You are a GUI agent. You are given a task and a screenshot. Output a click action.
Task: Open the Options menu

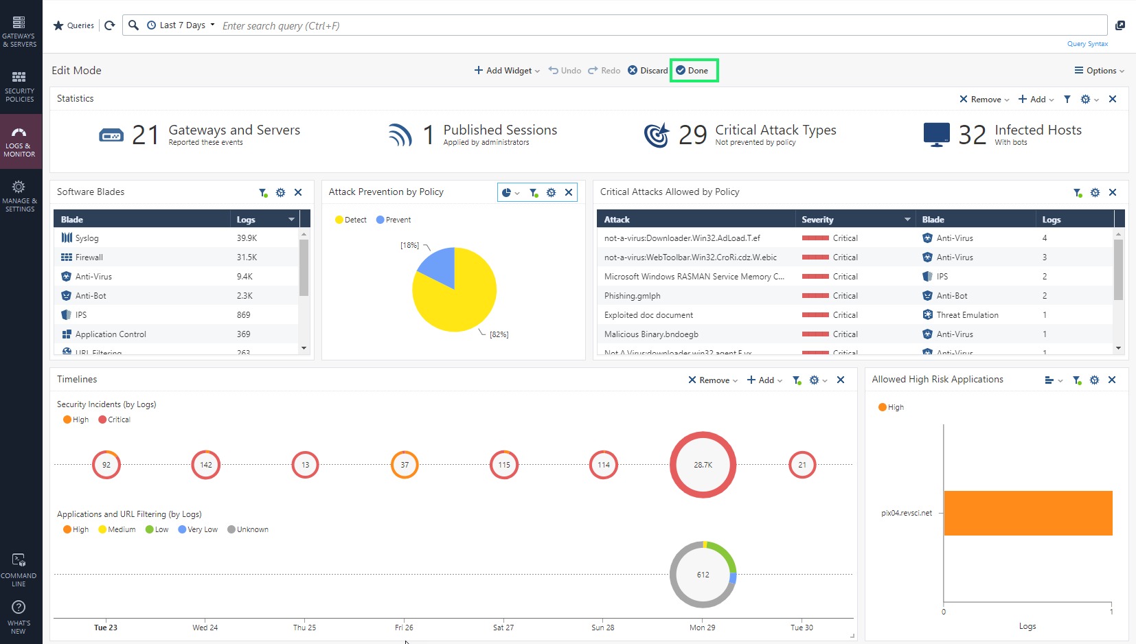coord(1100,71)
